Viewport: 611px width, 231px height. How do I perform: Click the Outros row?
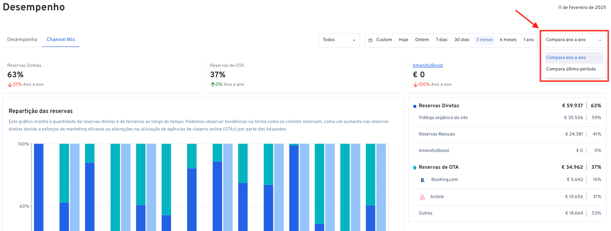click(507, 213)
